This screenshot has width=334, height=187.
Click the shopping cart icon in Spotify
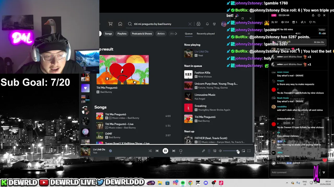(x=110, y=24)
